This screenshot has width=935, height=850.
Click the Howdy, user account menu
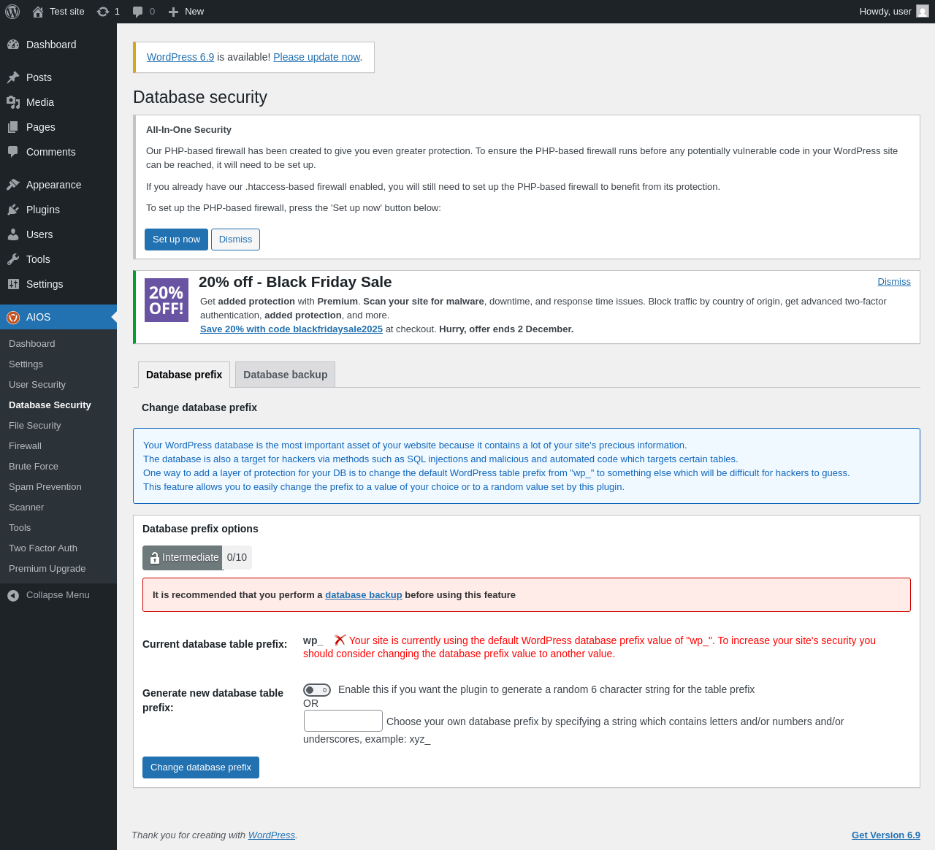[894, 12]
